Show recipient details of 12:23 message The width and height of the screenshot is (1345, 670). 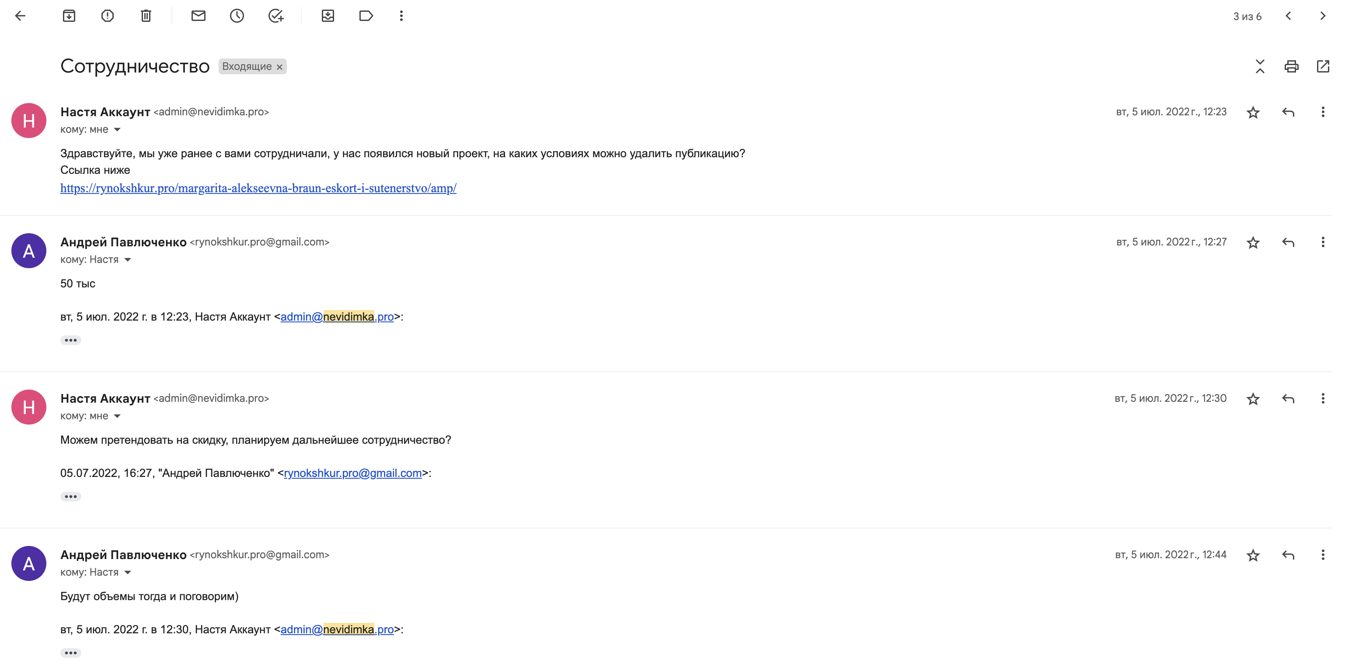tap(118, 130)
